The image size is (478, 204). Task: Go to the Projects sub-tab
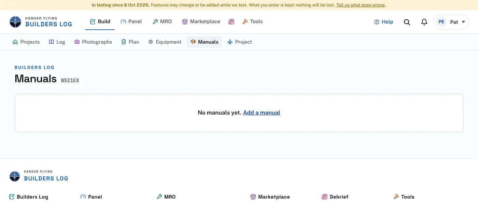[x=26, y=42]
